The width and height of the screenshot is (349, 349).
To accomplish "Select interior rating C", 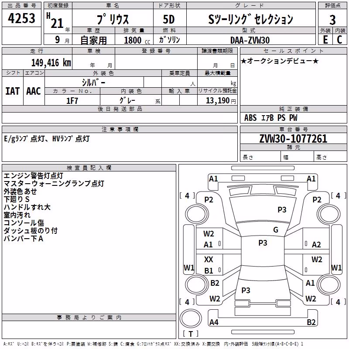I will (339, 39).
